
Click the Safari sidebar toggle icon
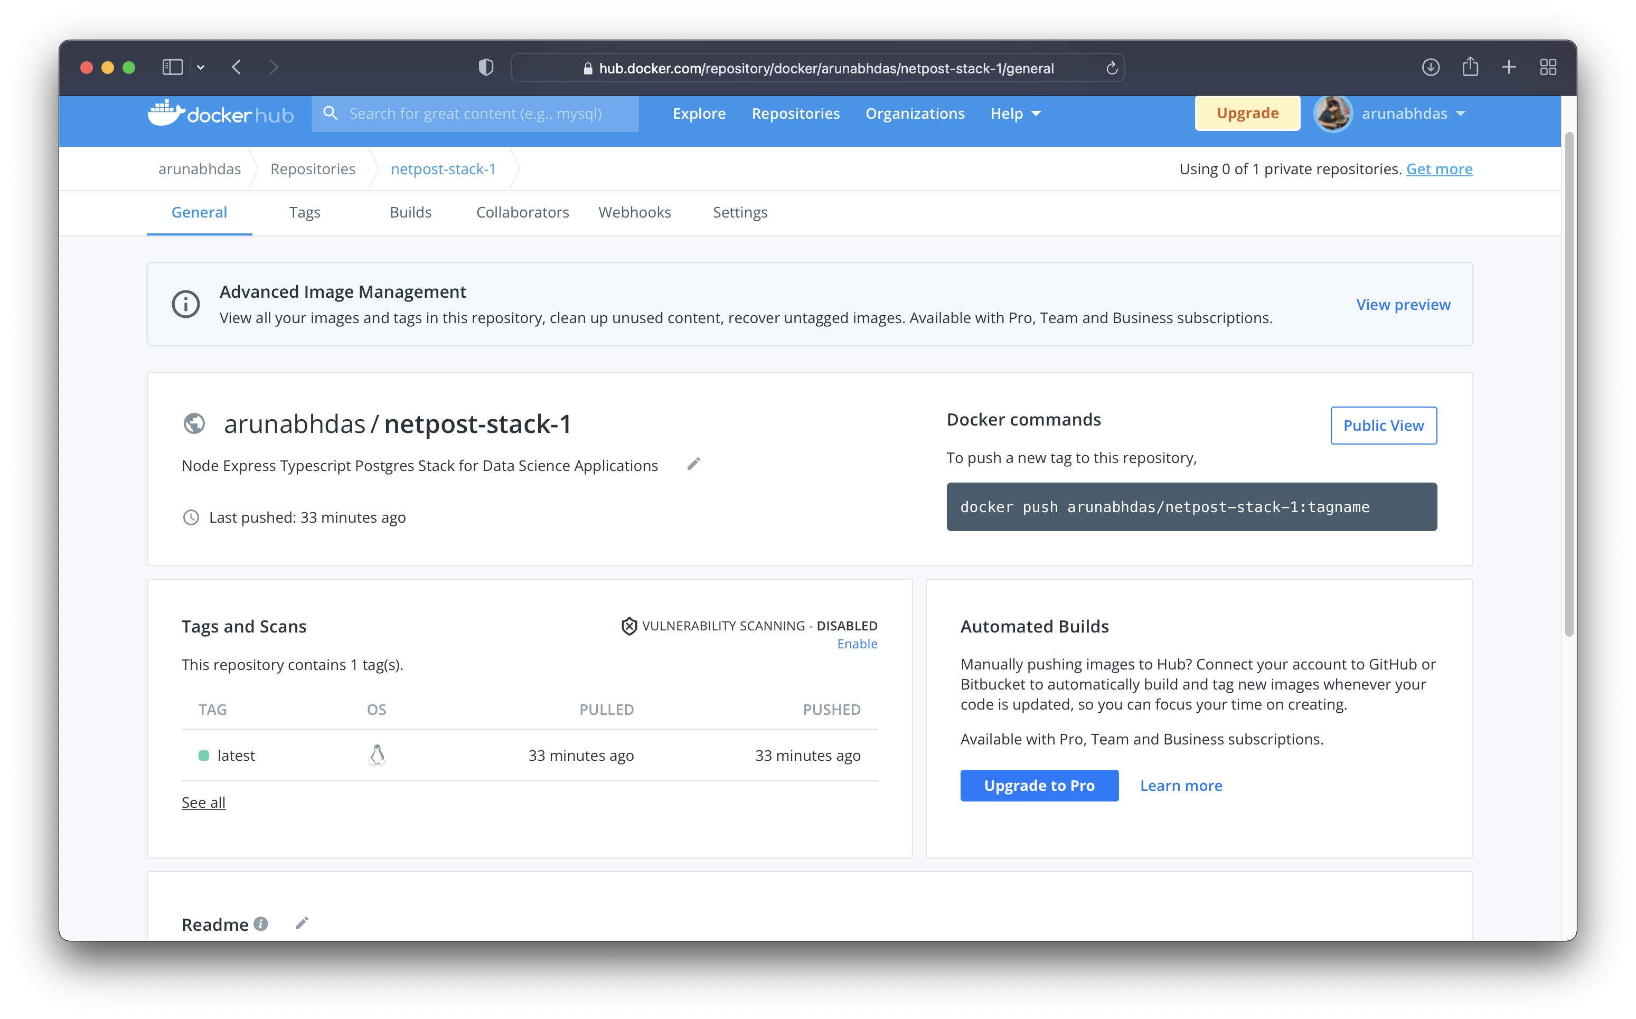173,68
